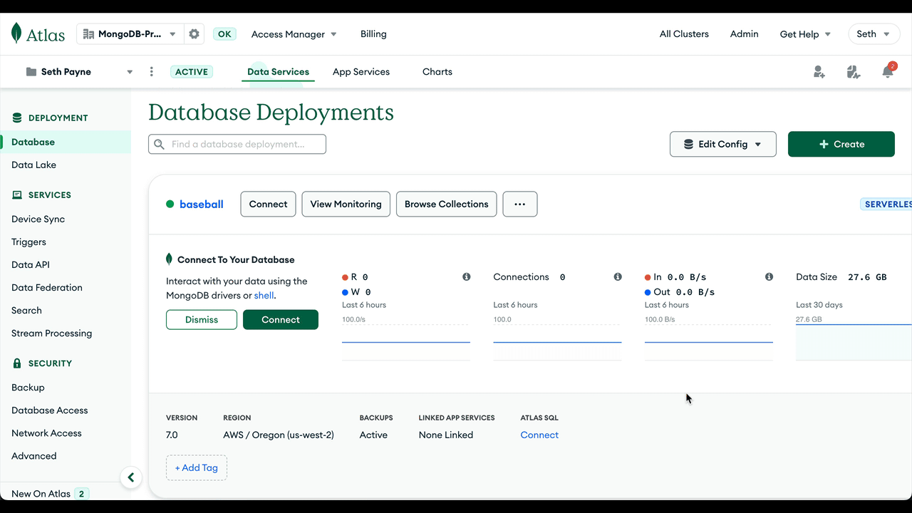Click the Create deployment button
This screenshot has height=513, width=912.
pyautogui.click(x=841, y=144)
